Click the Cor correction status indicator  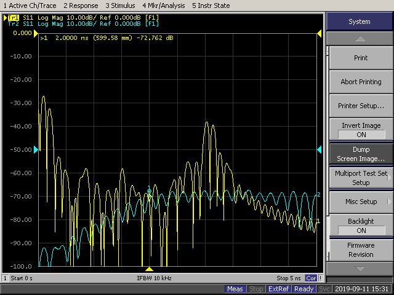(312, 278)
